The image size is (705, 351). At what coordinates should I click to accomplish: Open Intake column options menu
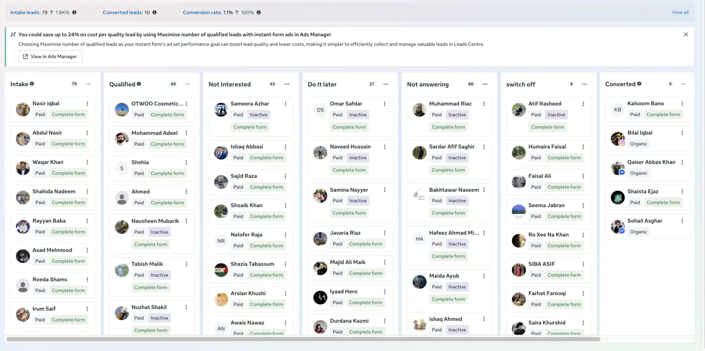point(88,84)
